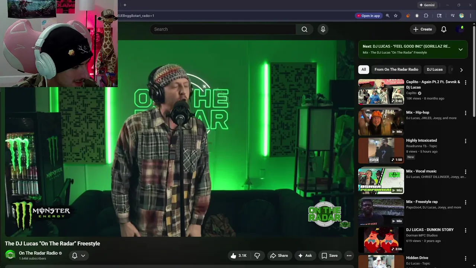Open Chrome extensions puzzle icon
476x268 pixels.
(x=426, y=16)
